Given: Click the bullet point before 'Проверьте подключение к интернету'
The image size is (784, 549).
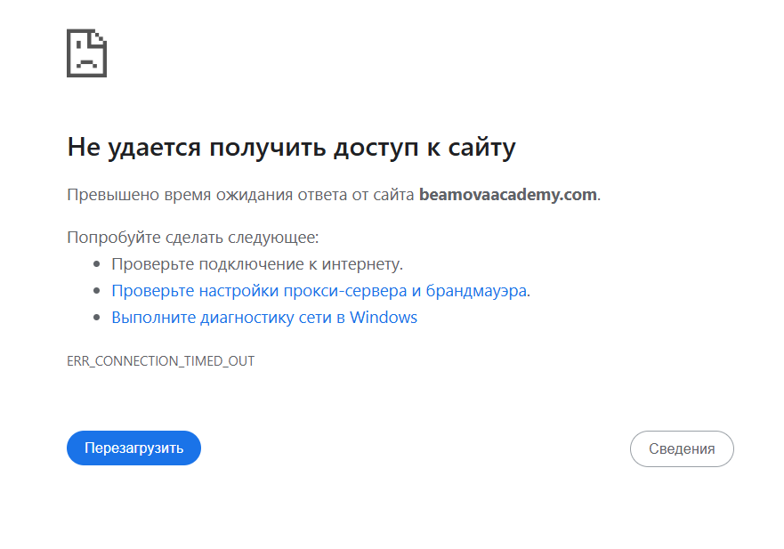Looking at the screenshot, I should point(97,263).
